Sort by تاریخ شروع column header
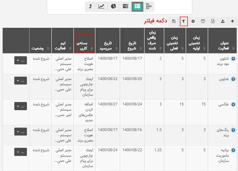 tap(131, 44)
